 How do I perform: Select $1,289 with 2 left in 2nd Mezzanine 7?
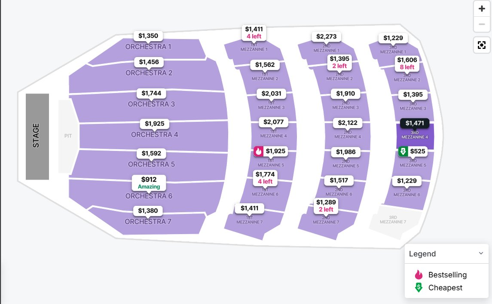tap(326, 206)
